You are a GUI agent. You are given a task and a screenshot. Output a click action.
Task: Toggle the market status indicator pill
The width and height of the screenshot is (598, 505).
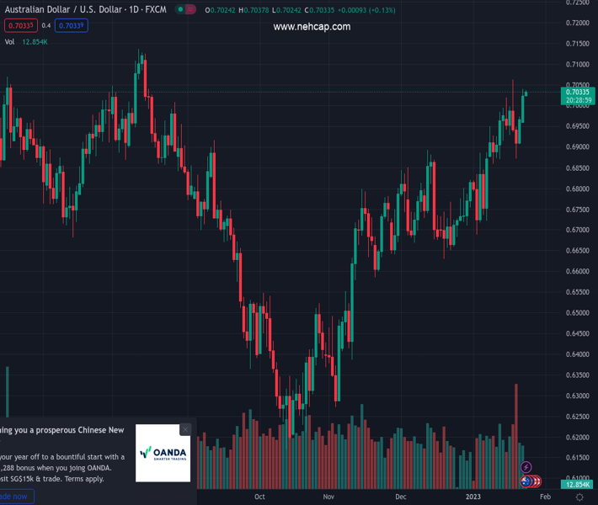186,9
